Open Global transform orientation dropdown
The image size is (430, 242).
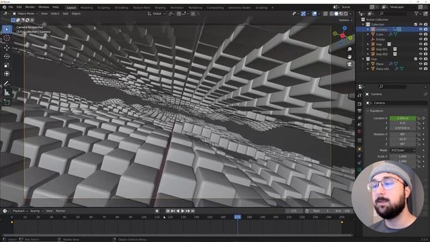[x=157, y=13]
